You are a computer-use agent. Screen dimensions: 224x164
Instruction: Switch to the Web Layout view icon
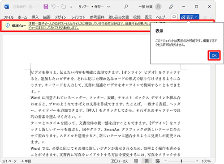(x=157, y=161)
